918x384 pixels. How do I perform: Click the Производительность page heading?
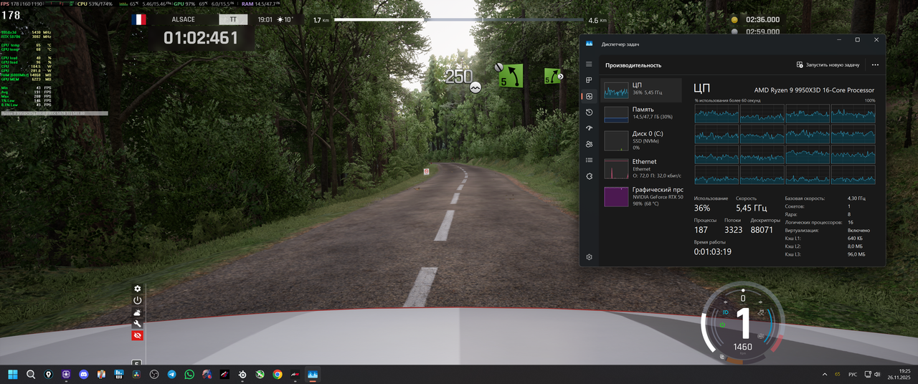click(633, 65)
